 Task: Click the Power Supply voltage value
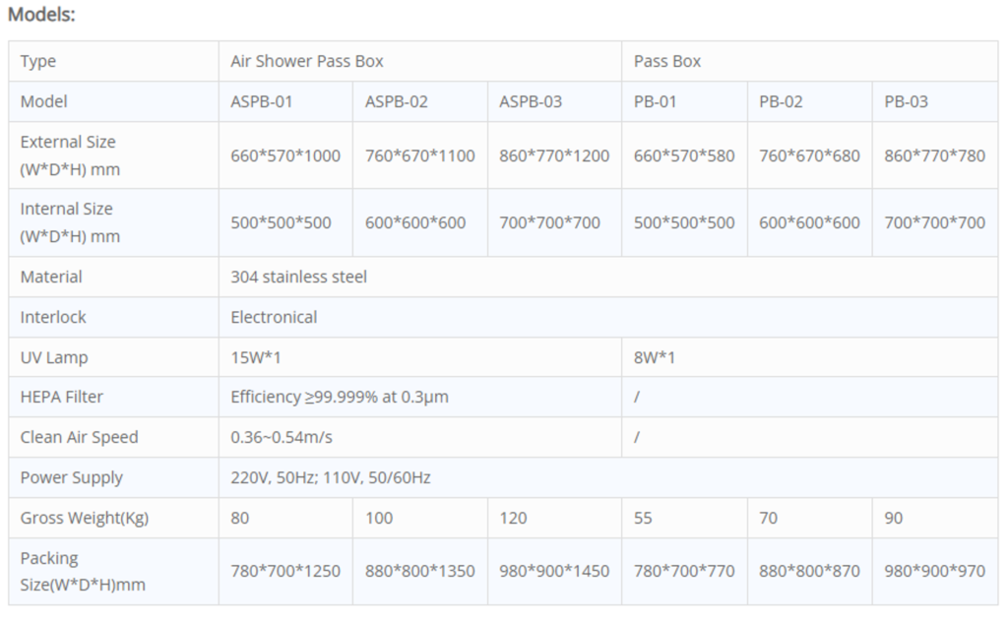(x=331, y=477)
